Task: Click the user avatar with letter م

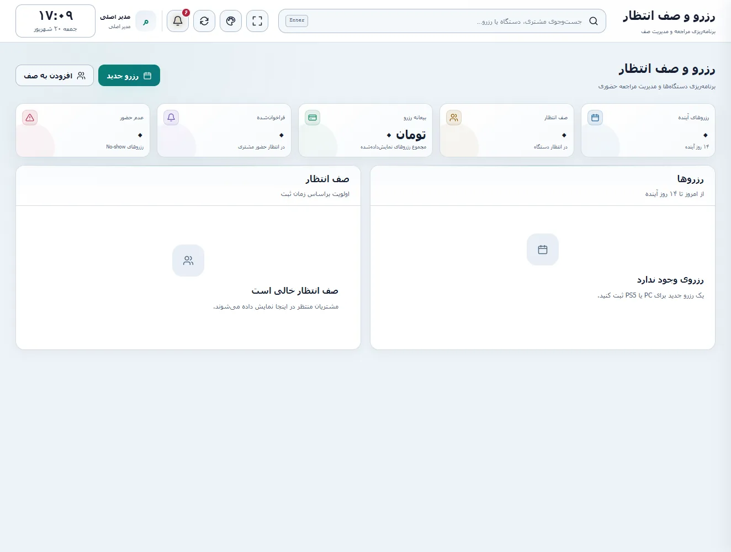Action: point(146,21)
